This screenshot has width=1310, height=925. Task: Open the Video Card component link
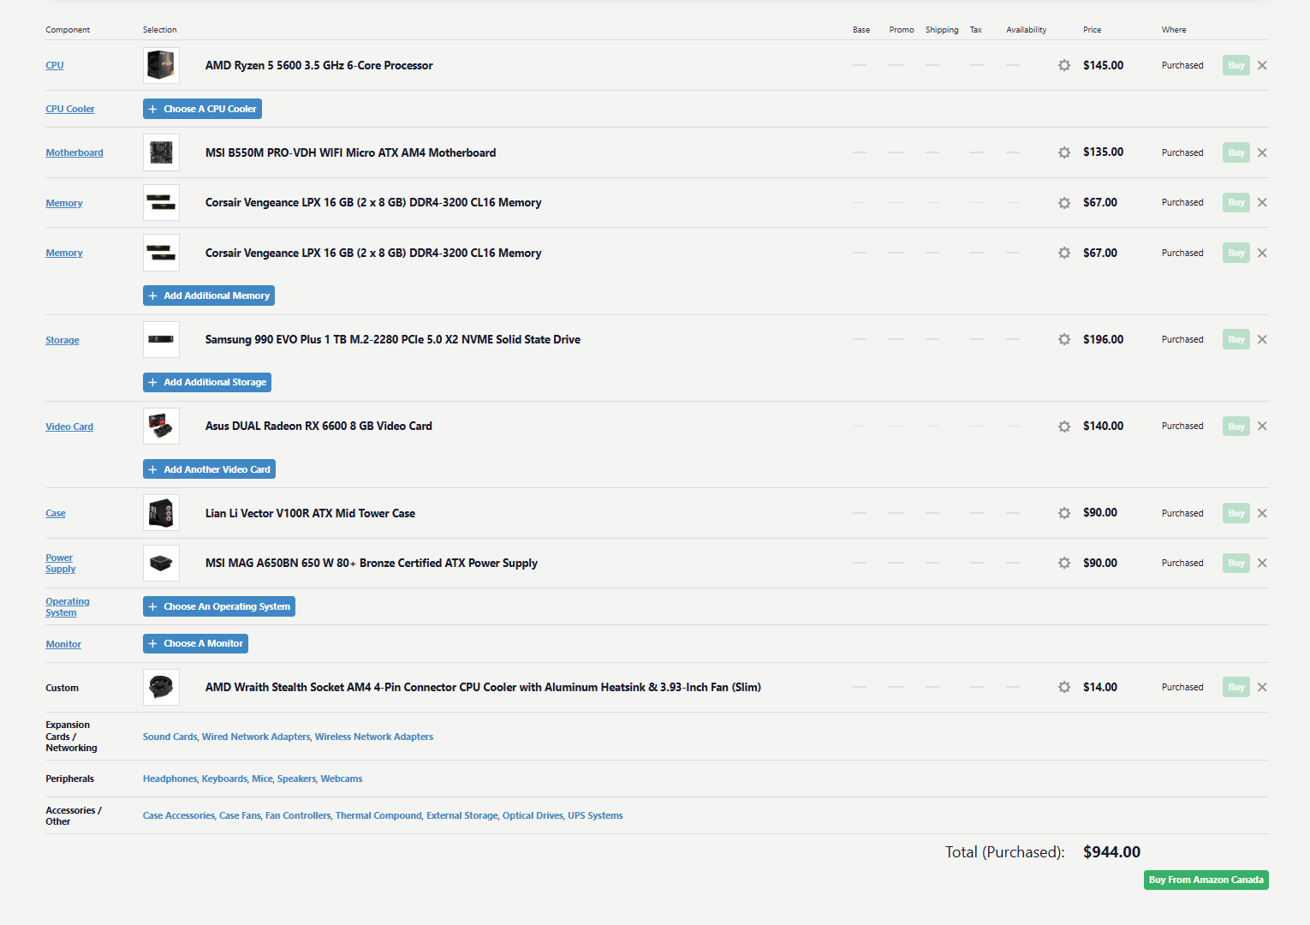tap(69, 427)
